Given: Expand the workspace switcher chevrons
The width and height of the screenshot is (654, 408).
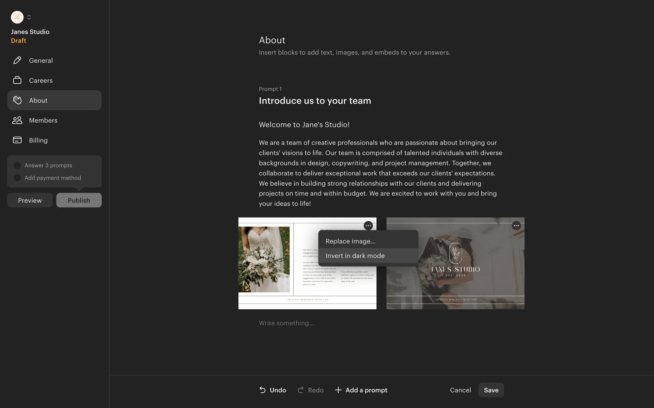Looking at the screenshot, I should click(x=29, y=17).
